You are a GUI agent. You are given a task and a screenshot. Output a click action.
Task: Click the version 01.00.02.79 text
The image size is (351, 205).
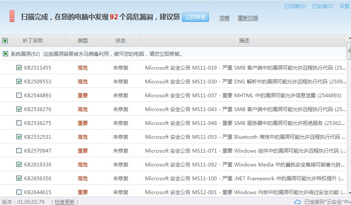pos(23,202)
